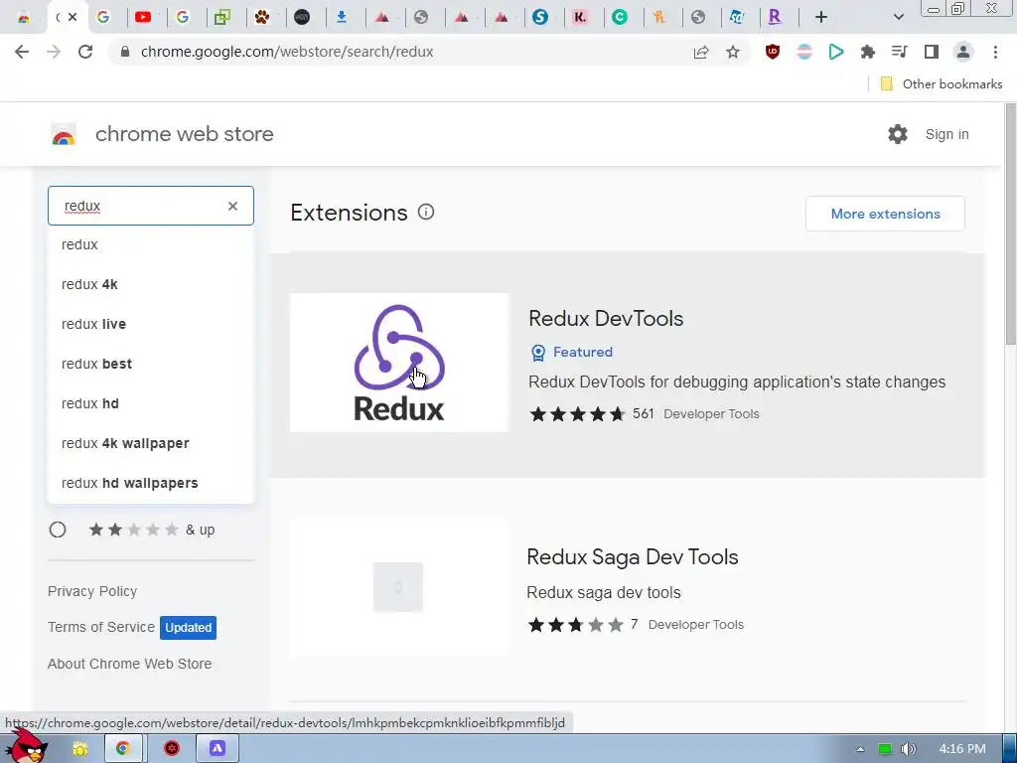Open the web store settings gear

coord(898,134)
